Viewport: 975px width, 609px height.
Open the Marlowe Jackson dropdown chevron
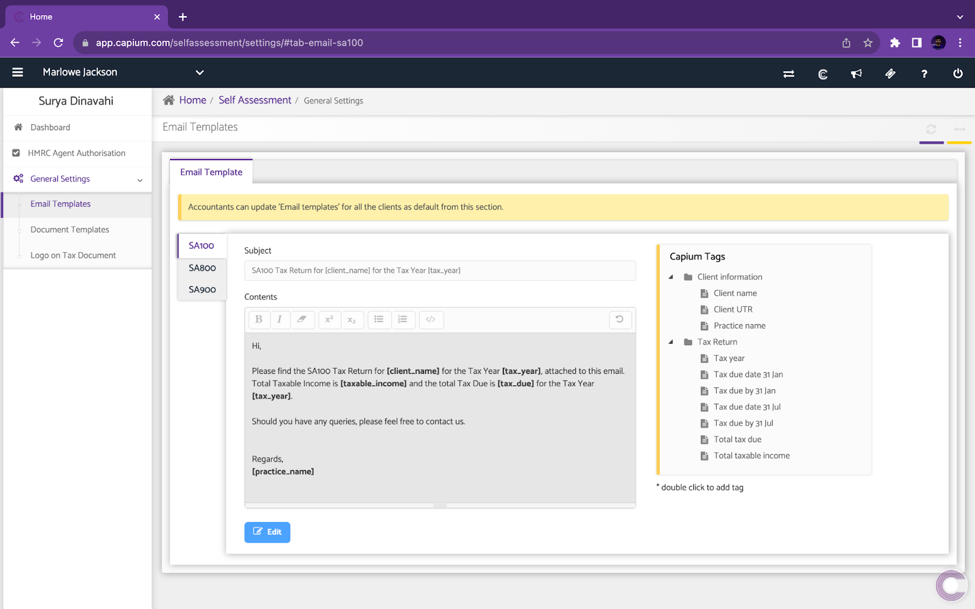tap(199, 72)
